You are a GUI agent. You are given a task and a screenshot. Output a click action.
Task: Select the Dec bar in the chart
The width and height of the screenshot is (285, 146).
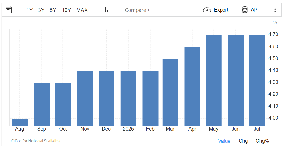(x=107, y=98)
